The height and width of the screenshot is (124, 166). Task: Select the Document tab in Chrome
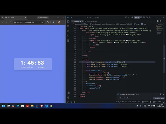pos(16,18)
